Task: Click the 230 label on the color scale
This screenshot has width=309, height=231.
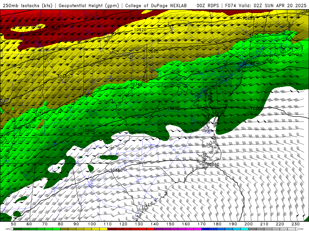Action: pyautogui.click(x=295, y=224)
